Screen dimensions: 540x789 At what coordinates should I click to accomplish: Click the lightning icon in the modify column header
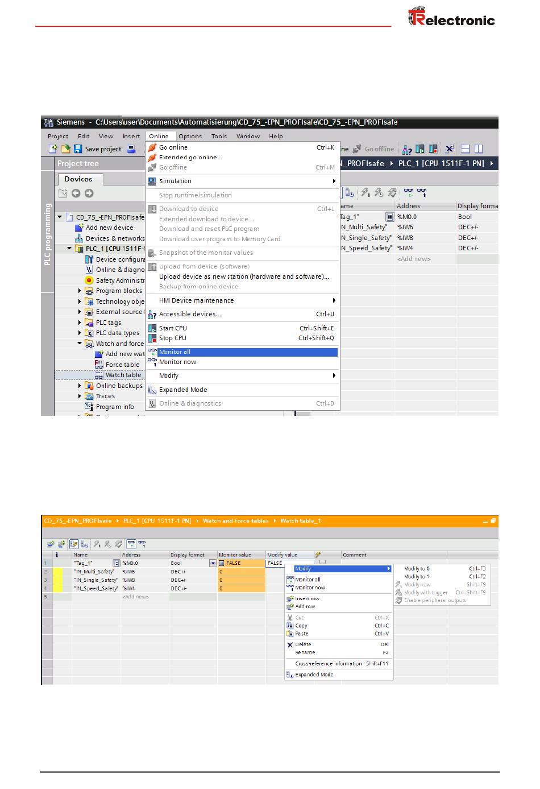(x=318, y=555)
